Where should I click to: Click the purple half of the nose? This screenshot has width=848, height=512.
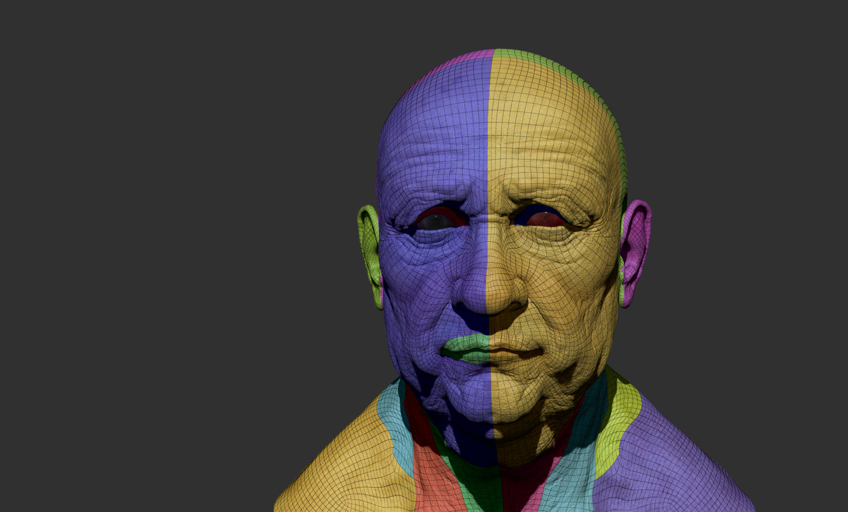coord(472,292)
